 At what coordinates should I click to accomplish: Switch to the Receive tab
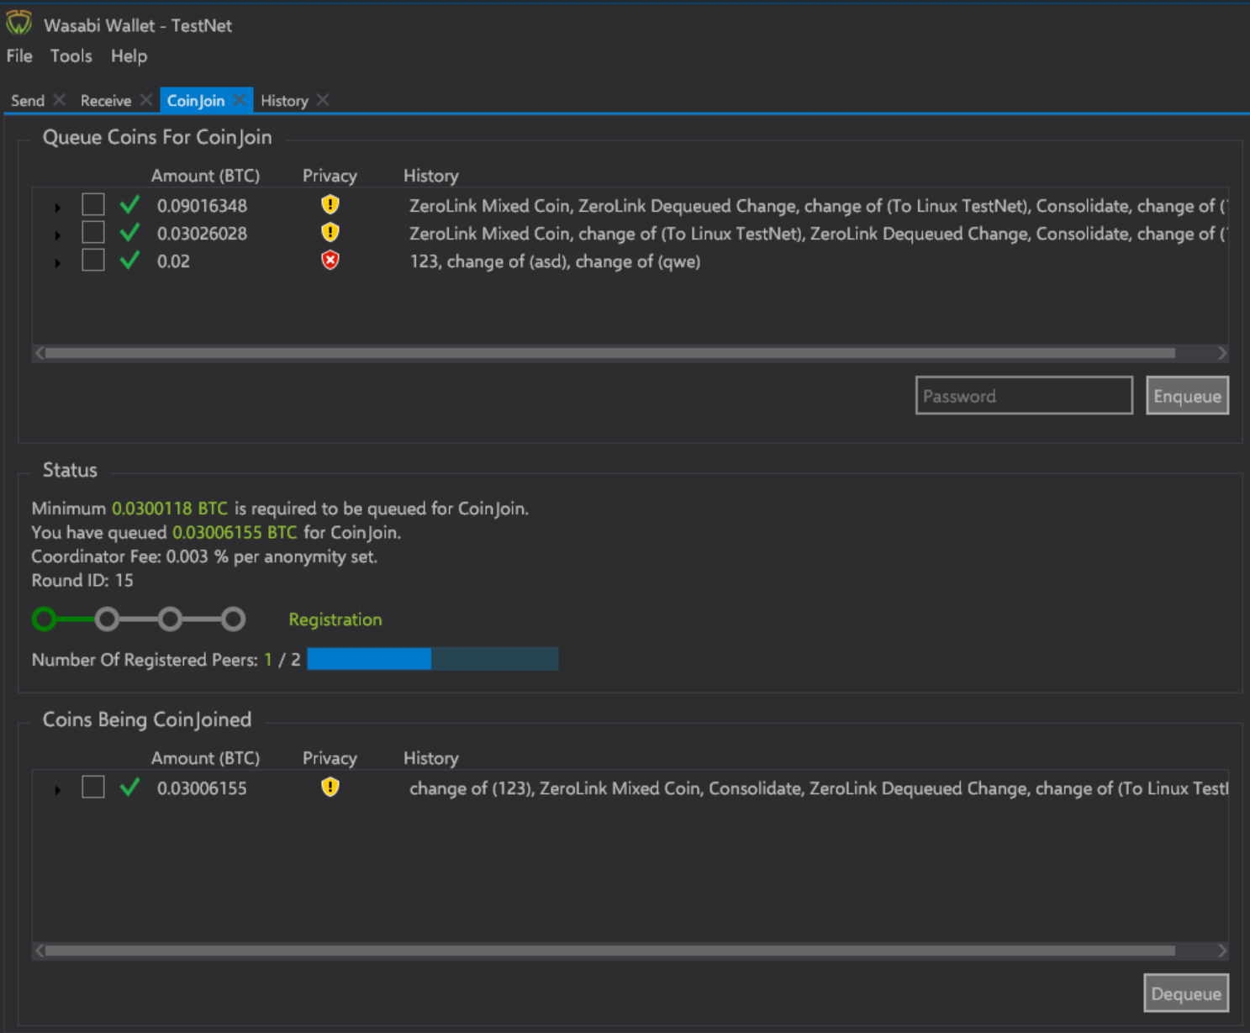[106, 101]
